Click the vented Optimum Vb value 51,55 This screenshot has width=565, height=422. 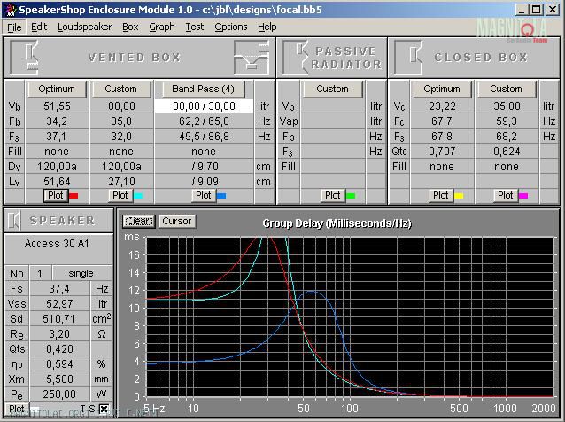tap(57, 106)
